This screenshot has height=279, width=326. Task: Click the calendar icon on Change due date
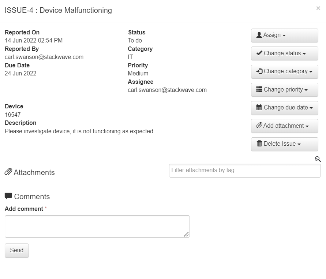pyautogui.click(x=259, y=108)
